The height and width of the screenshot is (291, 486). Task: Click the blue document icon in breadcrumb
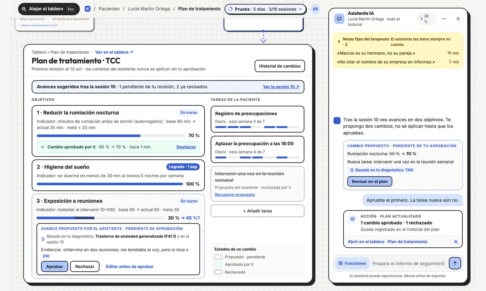(x=87, y=9)
